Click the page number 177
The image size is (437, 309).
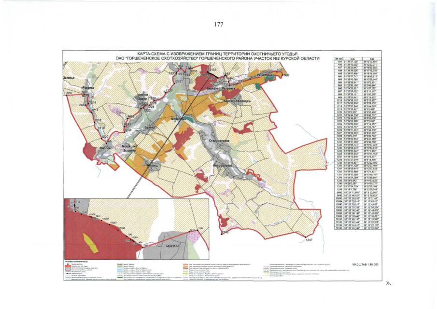tap(218, 25)
